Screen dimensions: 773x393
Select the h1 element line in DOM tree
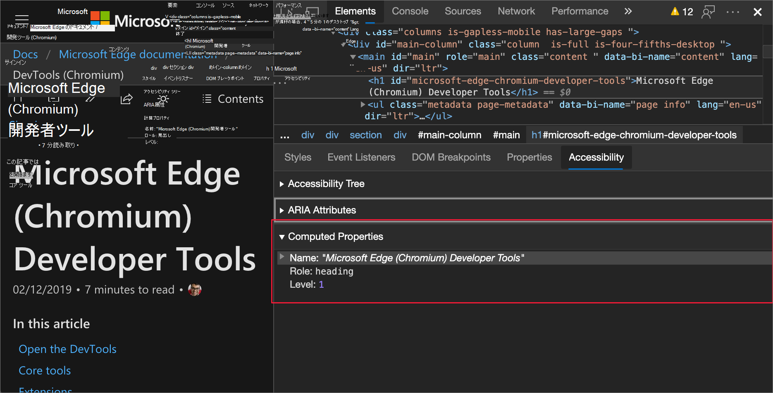pyautogui.click(x=518, y=86)
